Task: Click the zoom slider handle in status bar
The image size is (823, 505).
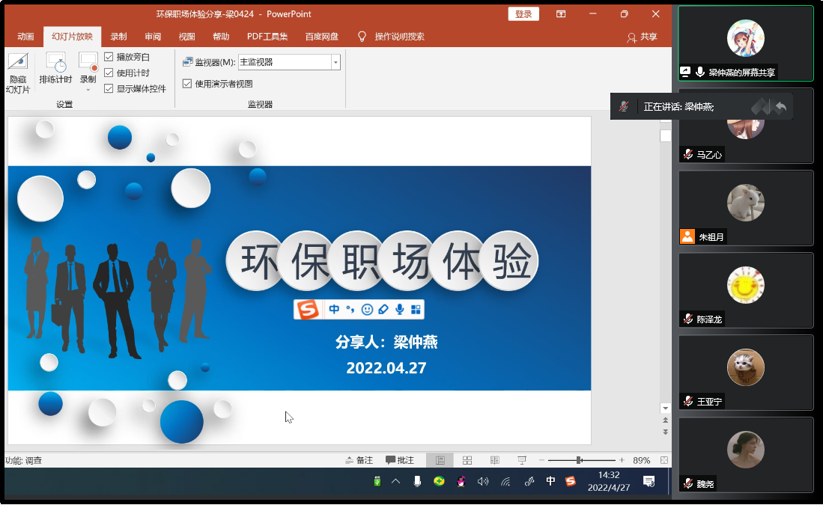Action: click(579, 460)
